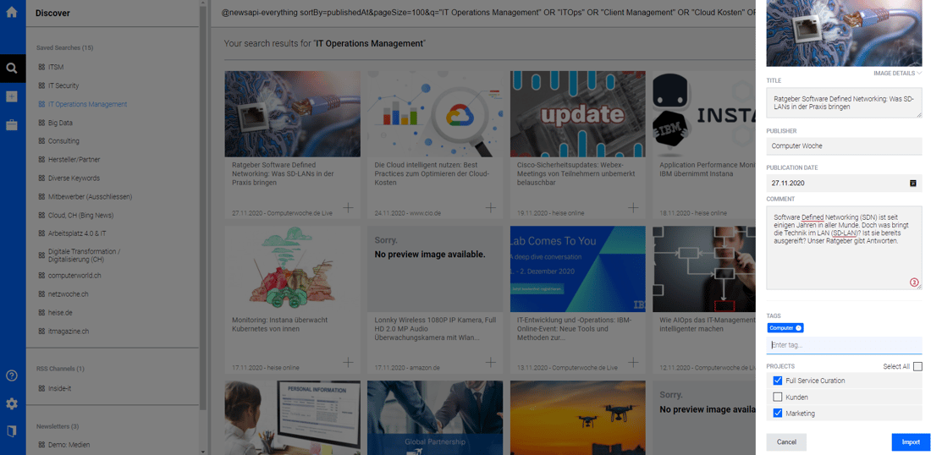The image size is (931, 455).
Task: Open the briefcase icon in sidebar
Action: [12, 125]
